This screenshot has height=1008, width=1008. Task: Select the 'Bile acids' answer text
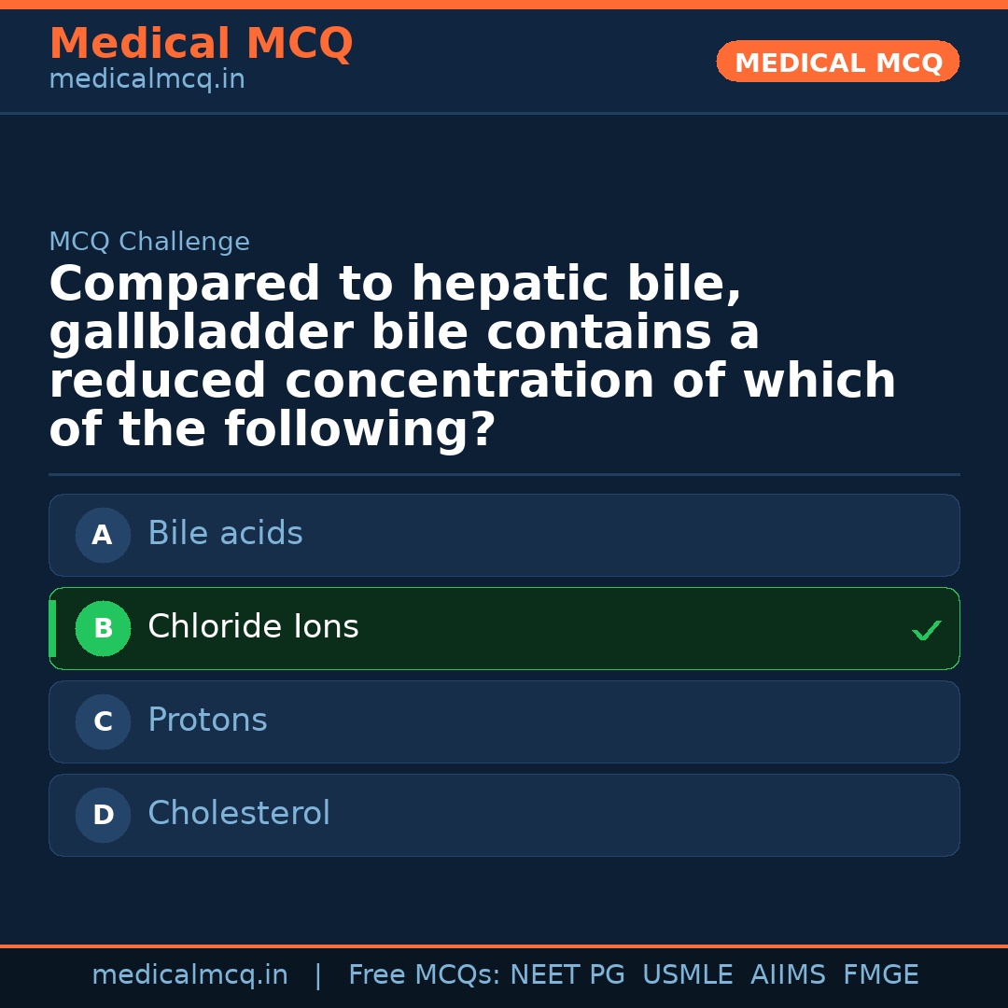pos(225,534)
